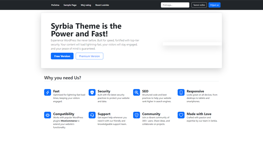Click the Free Version button
This screenshot has height=151, width=263.
62,56
